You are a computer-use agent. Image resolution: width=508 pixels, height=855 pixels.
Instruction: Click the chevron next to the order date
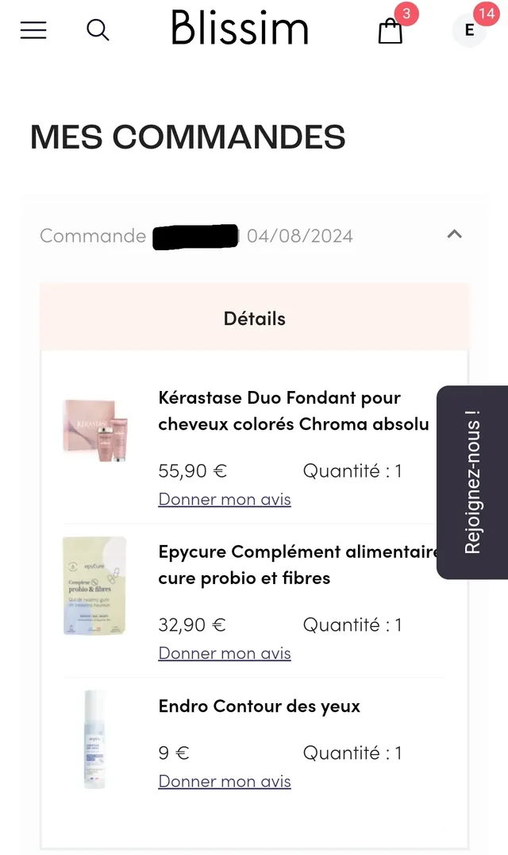(x=454, y=234)
